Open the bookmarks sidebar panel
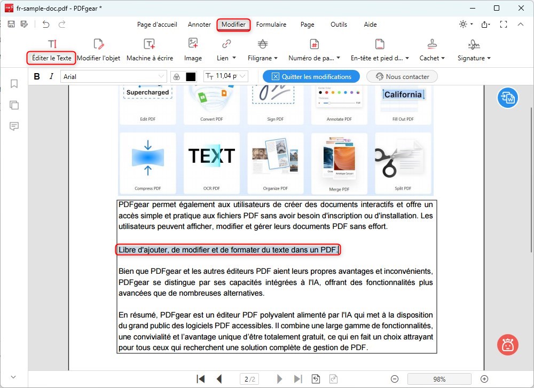The width and height of the screenshot is (534, 388). (x=14, y=84)
